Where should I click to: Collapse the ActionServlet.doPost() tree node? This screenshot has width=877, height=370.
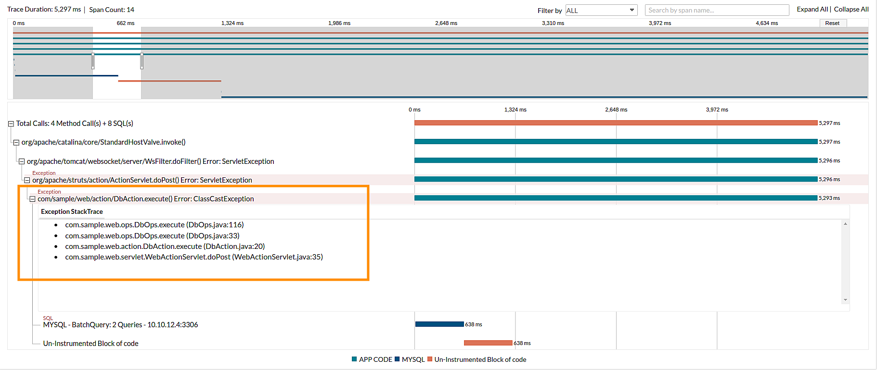pos(27,181)
